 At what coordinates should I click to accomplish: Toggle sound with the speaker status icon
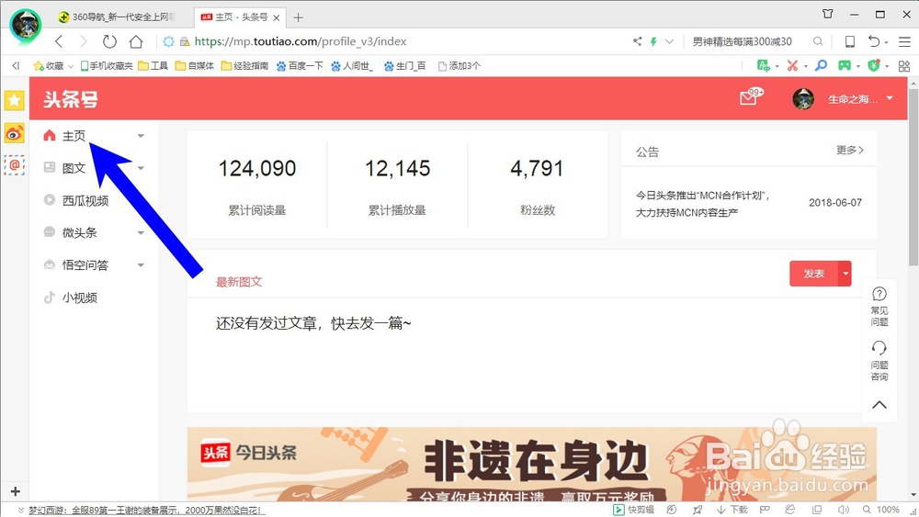click(843, 510)
